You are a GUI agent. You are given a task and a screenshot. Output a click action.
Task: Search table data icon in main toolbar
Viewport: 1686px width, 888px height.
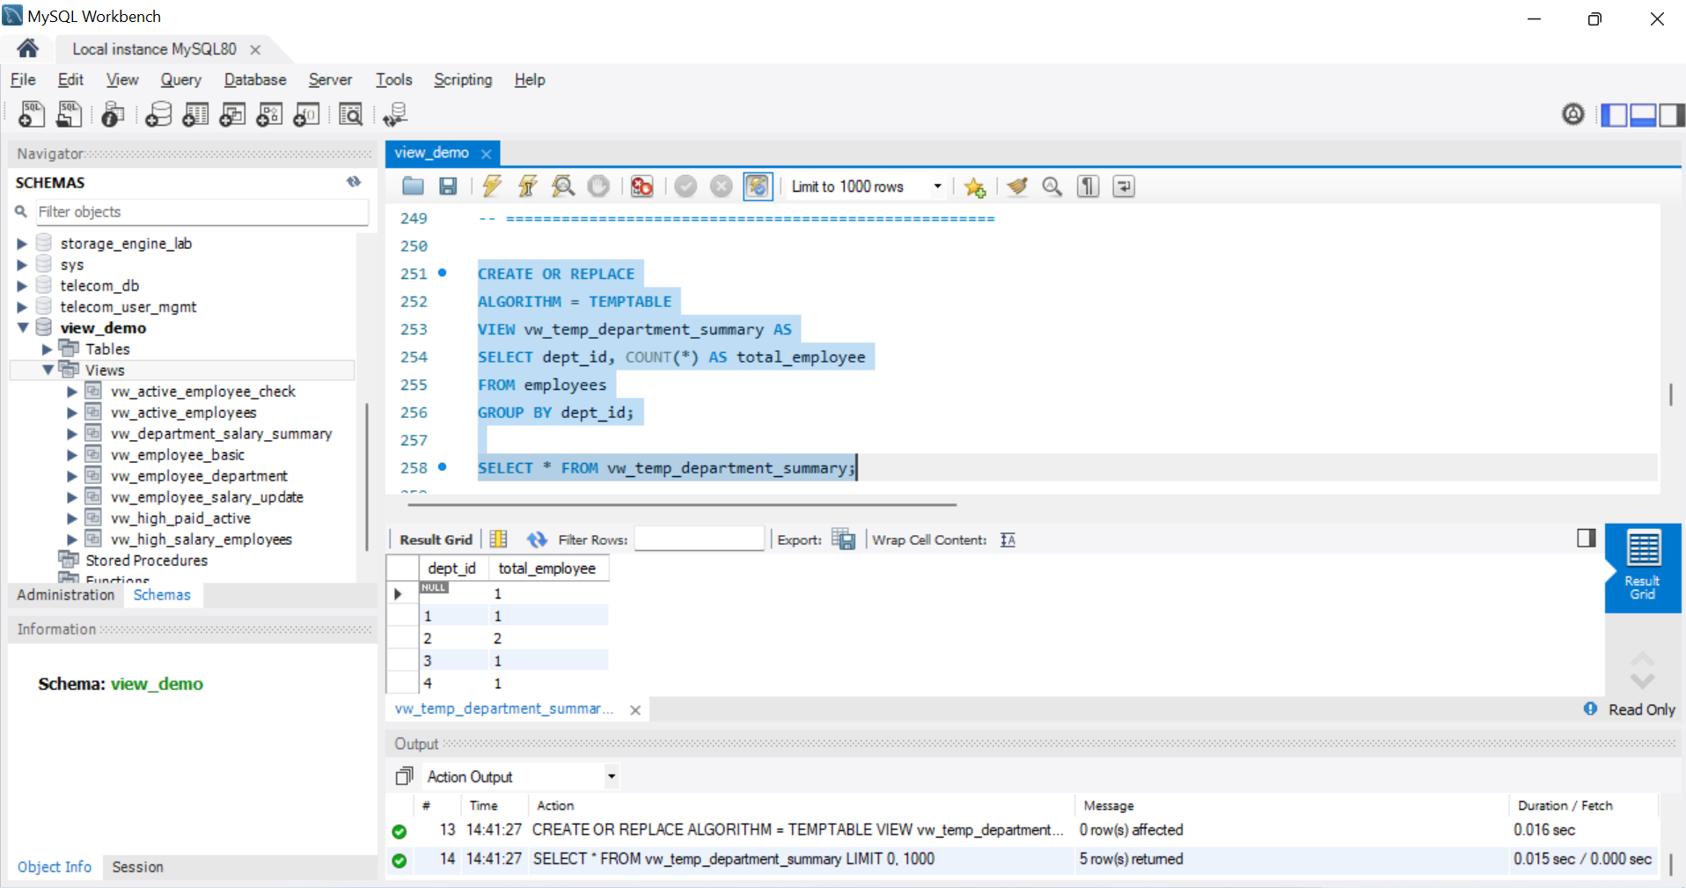coord(350,114)
